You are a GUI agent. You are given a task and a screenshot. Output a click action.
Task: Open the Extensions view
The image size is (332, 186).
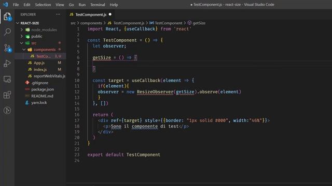(7, 95)
